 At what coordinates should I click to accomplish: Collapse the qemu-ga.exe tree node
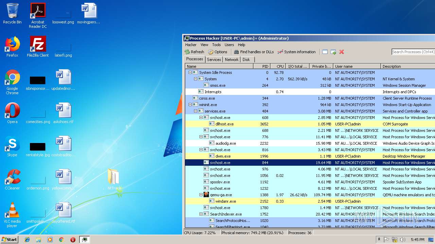point(201,195)
